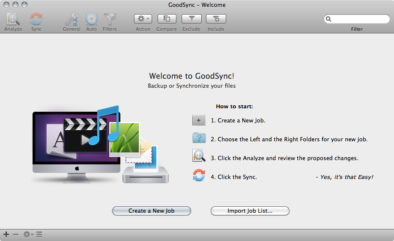The width and height of the screenshot is (394, 241).
Task: Click the Analyze toolbar icon
Action: (x=13, y=19)
